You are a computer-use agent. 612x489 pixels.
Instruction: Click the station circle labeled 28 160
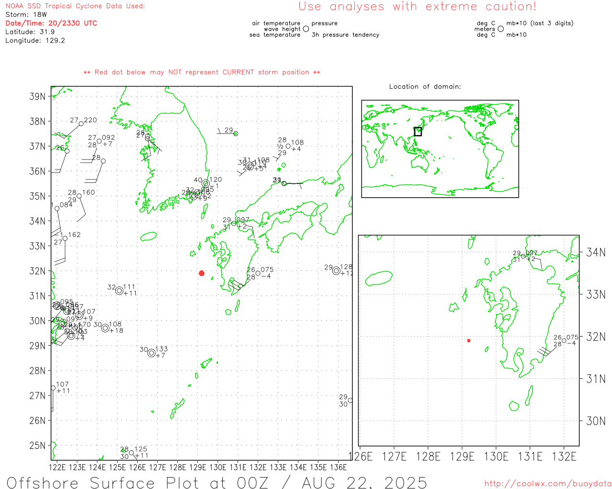click(x=79, y=196)
